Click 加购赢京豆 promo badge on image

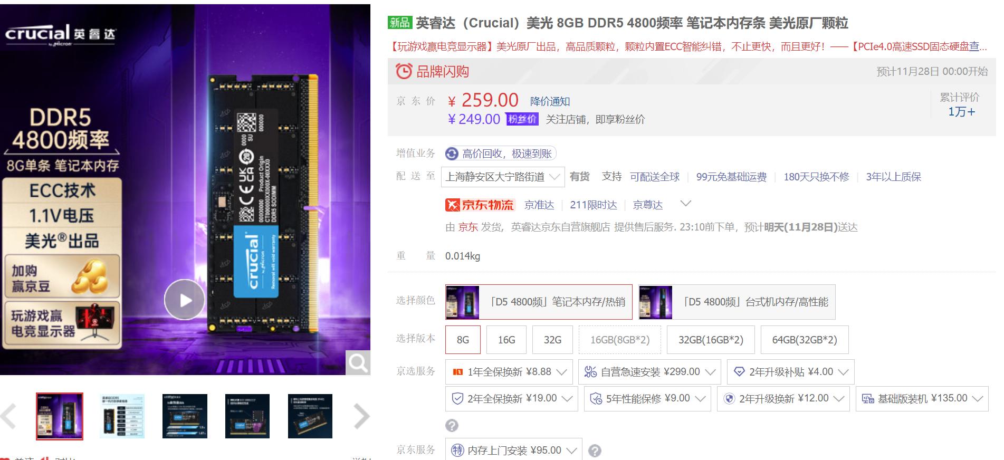coord(62,277)
